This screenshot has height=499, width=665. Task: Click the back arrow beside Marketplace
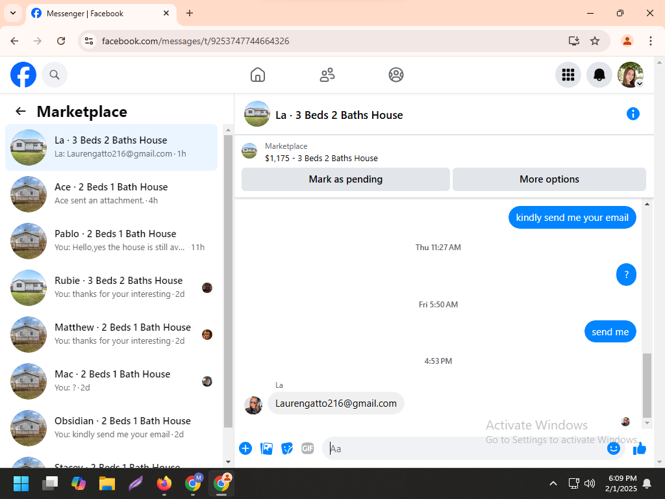click(20, 111)
